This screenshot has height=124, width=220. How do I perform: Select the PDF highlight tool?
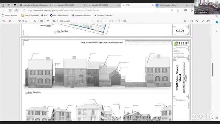point(10,21)
